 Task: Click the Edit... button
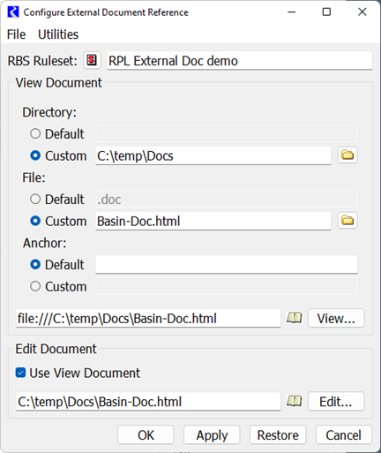336,401
